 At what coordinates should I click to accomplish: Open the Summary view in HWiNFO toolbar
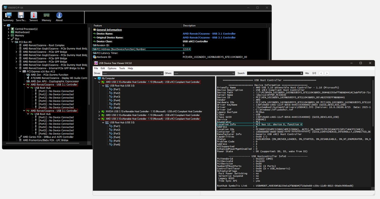8,17
